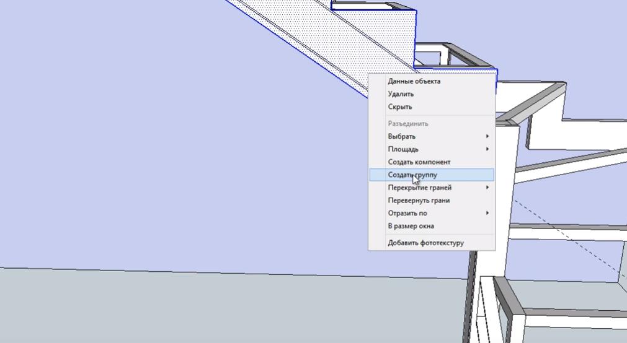627x343 pixels.
Task: Click Создать компонент menu entry
Action: click(x=419, y=162)
